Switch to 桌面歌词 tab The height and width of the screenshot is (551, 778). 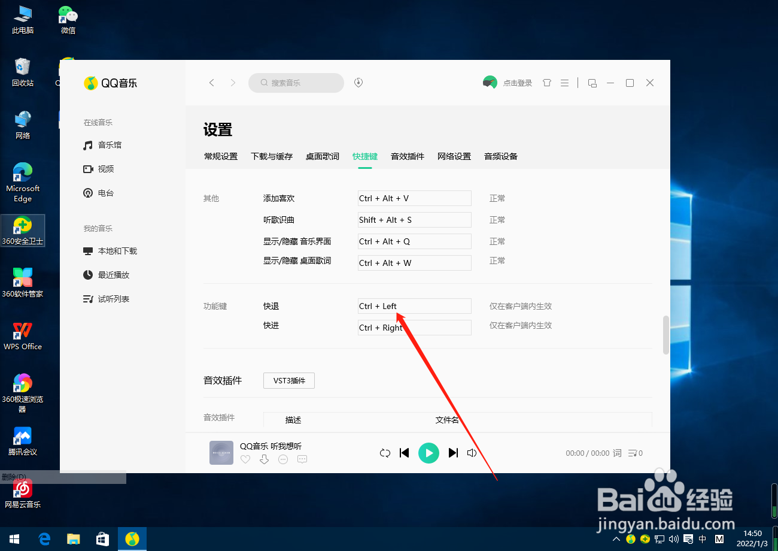pyautogui.click(x=323, y=156)
